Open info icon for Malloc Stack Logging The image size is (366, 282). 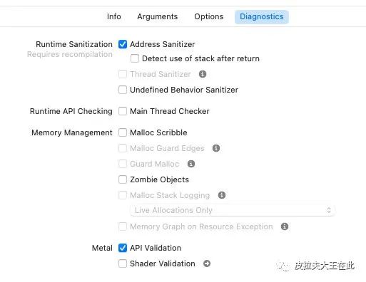pos(222,195)
